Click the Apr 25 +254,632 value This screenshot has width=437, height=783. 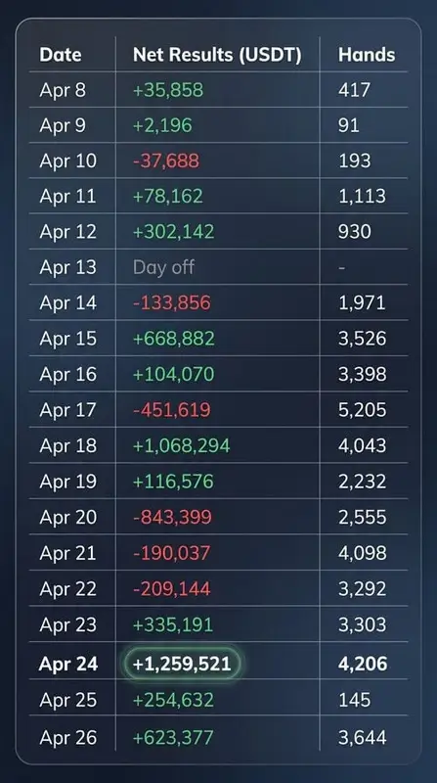point(173,700)
